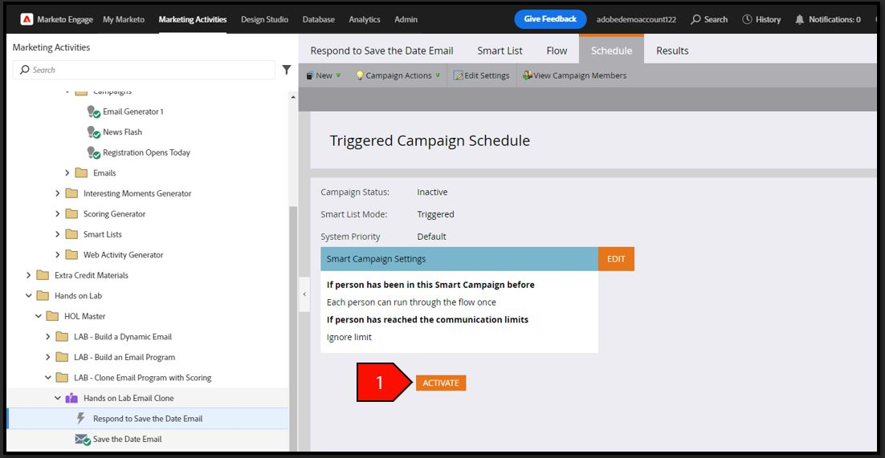
Task: Switch to the Smart List tab
Action: (x=500, y=51)
